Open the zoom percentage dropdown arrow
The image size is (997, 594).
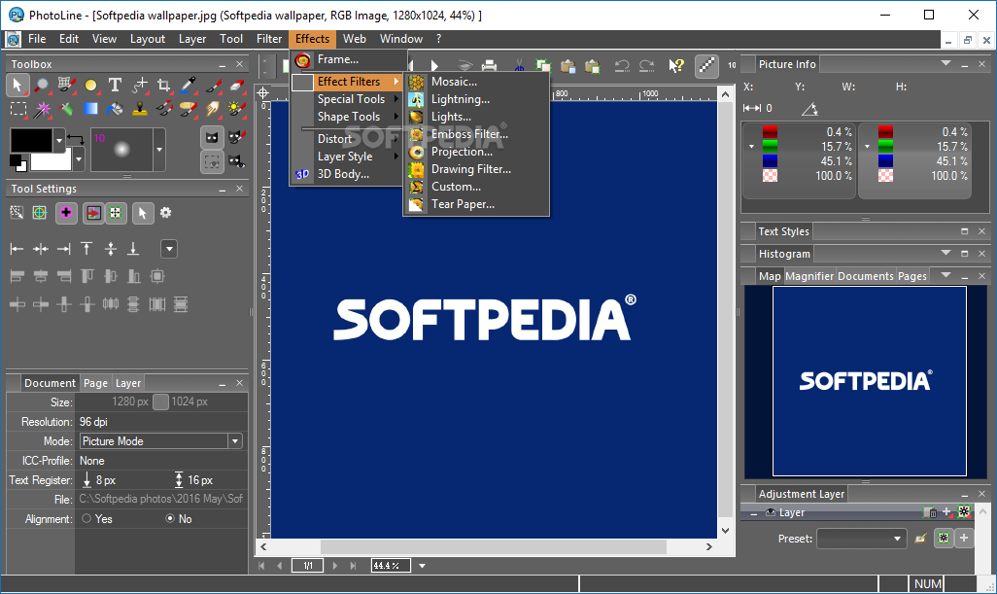(x=422, y=566)
